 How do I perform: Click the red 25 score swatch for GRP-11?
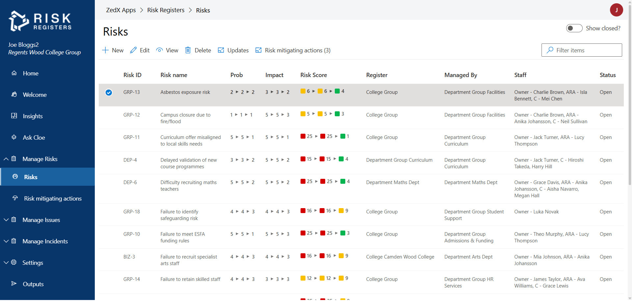point(303,136)
